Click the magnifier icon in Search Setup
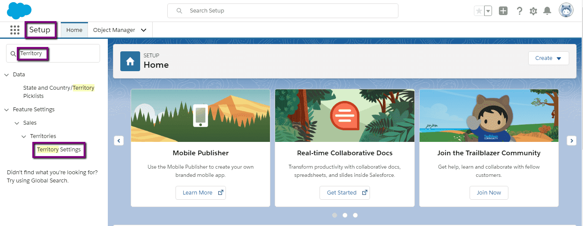Viewport: 583px width, 226px height. (179, 11)
